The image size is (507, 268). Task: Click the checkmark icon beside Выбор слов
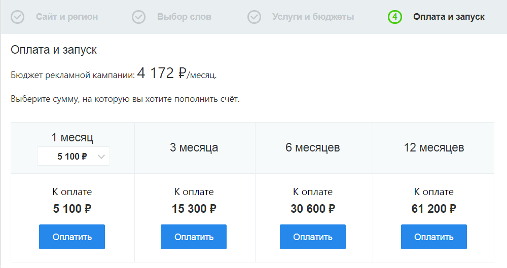click(139, 17)
